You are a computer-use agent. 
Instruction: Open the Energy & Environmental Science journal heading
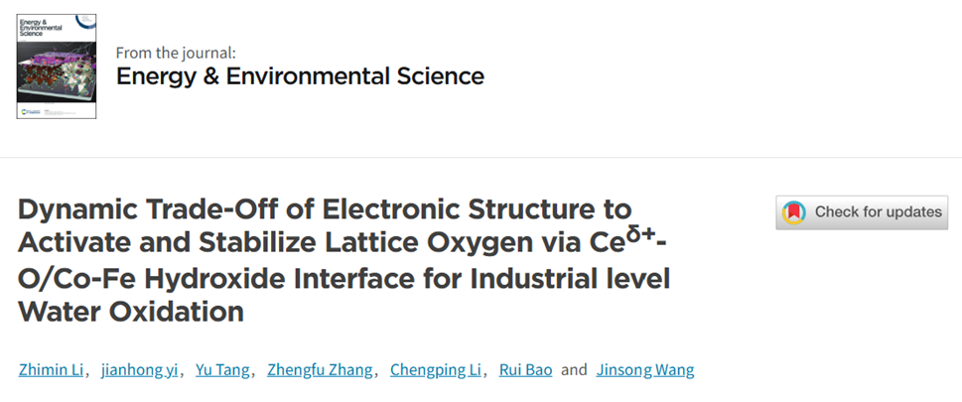pyautogui.click(x=300, y=76)
